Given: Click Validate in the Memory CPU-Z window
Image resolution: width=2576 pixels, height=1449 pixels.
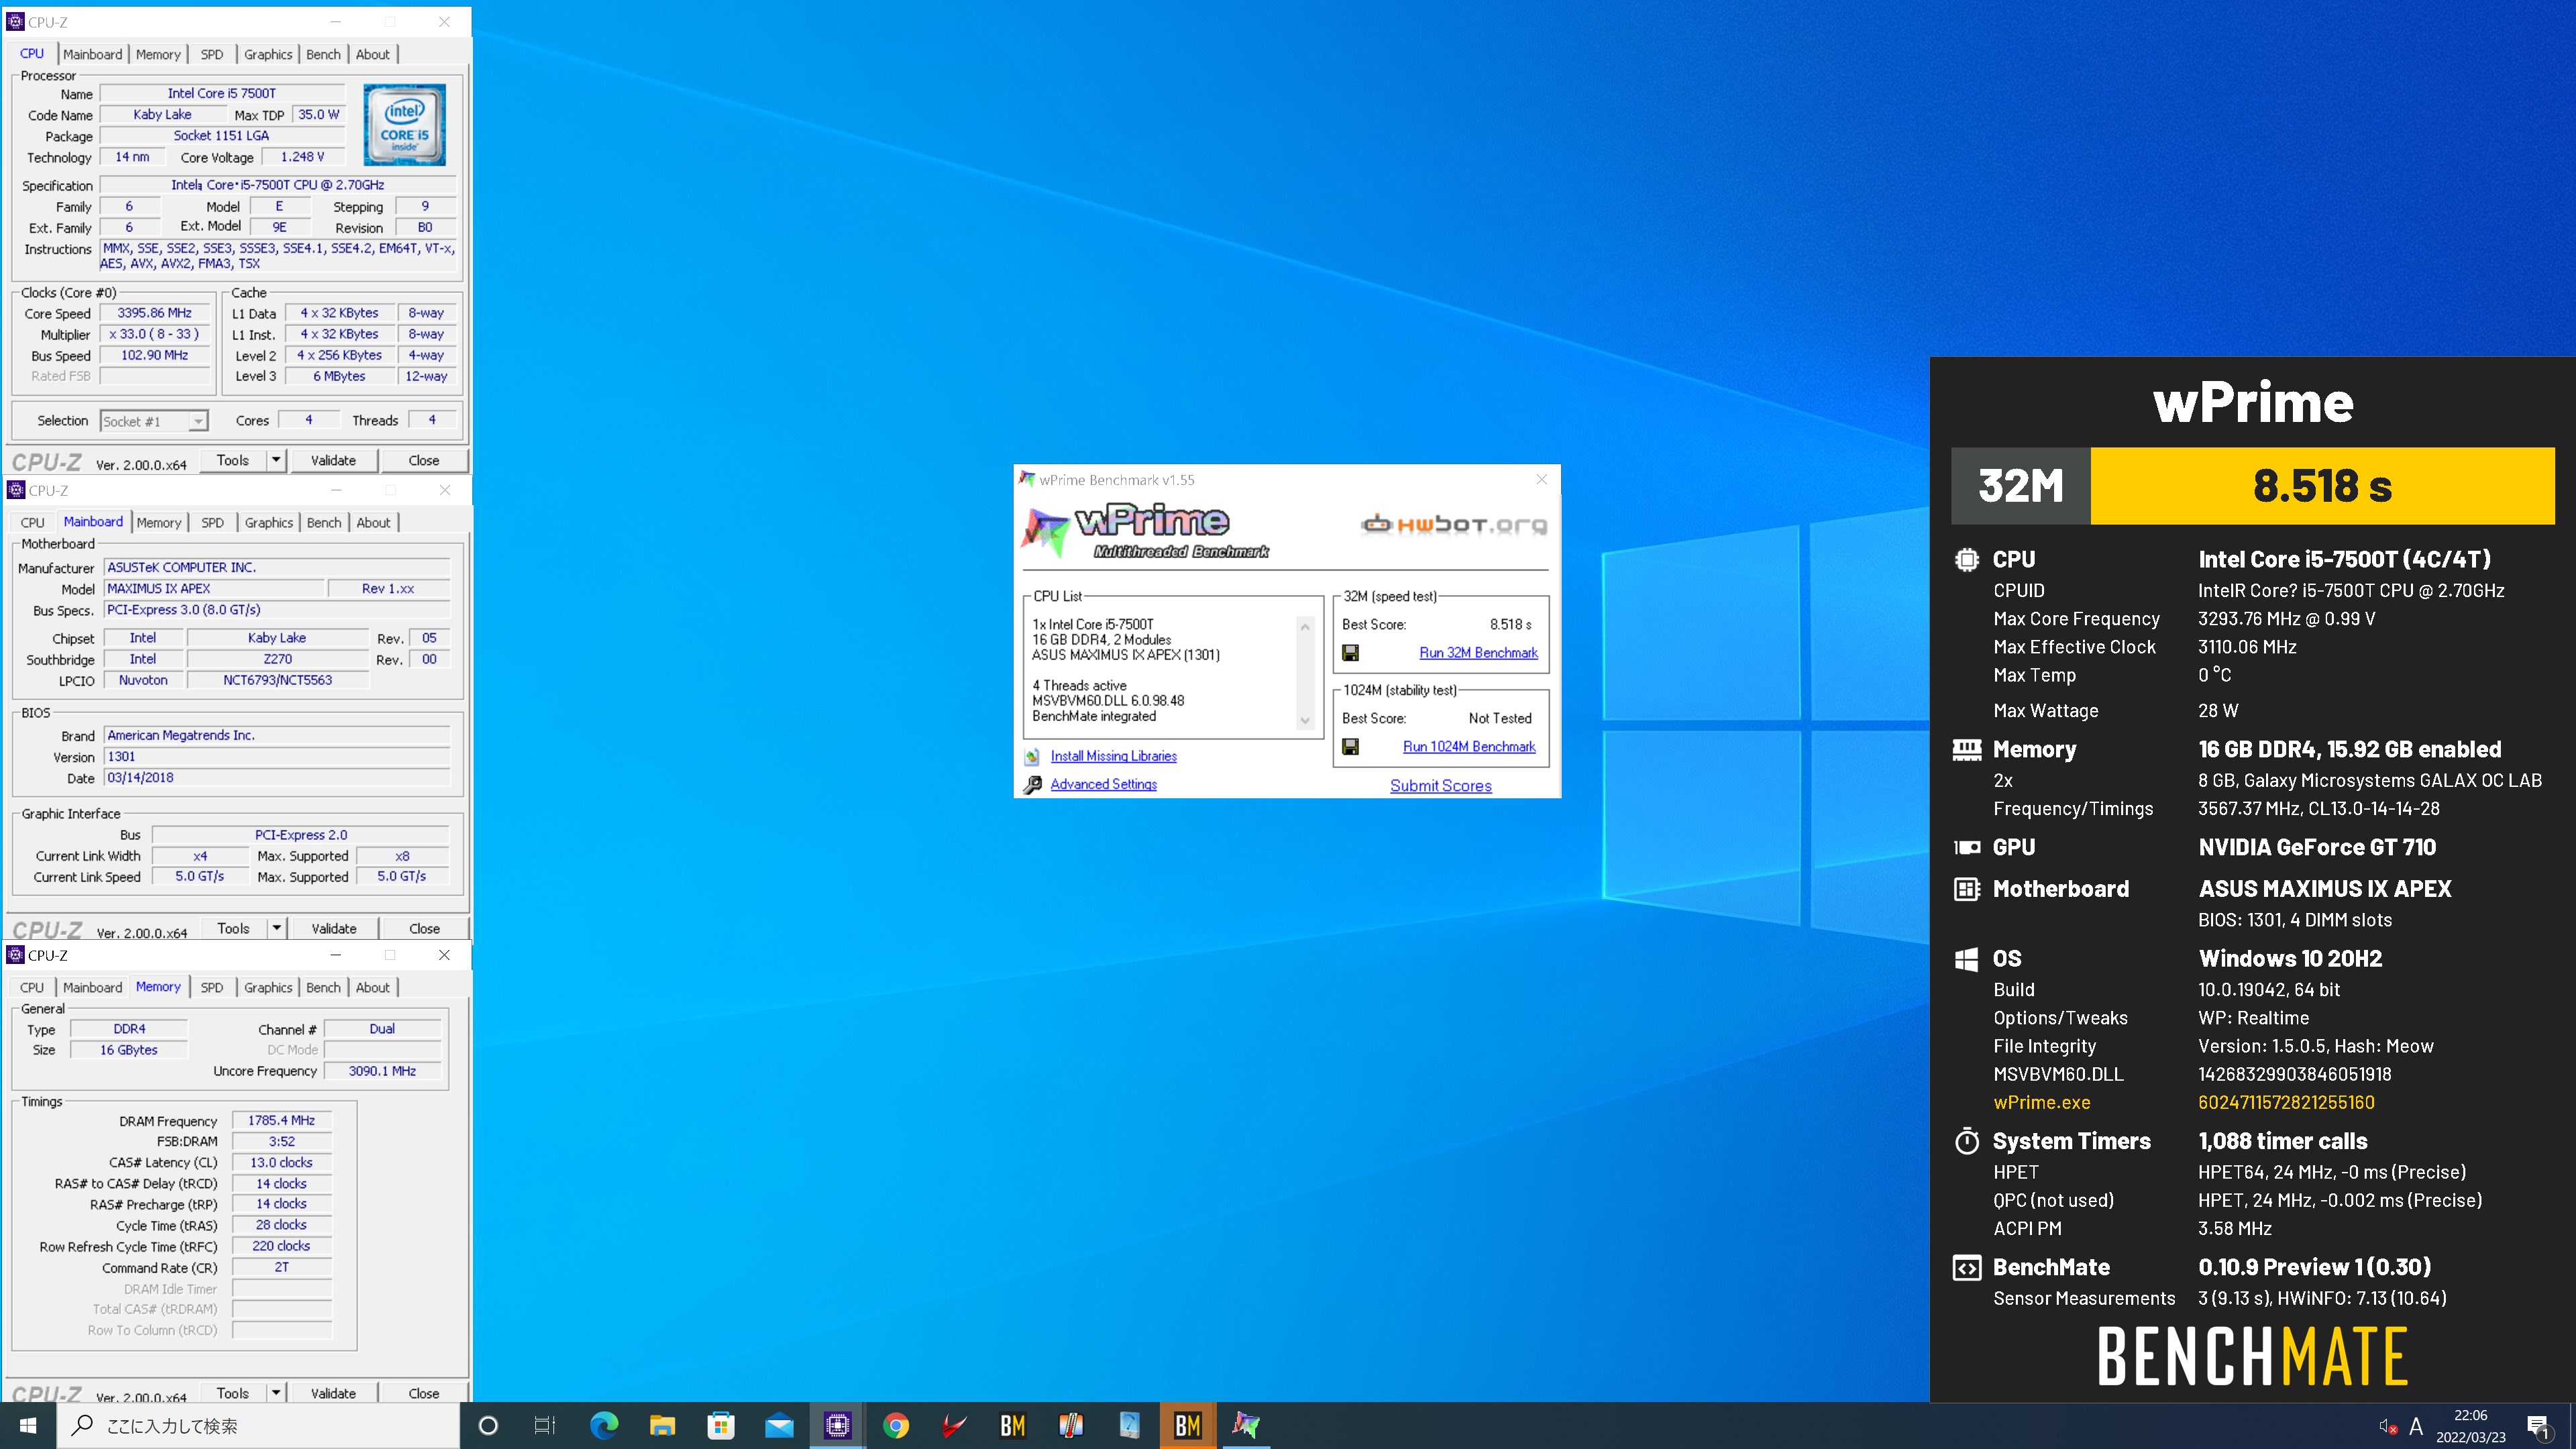Looking at the screenshot, I should pos(333,1393).
